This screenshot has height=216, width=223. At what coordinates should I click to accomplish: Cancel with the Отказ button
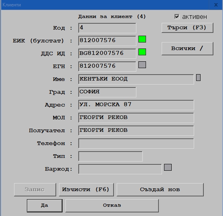click(x=112, y=206)
